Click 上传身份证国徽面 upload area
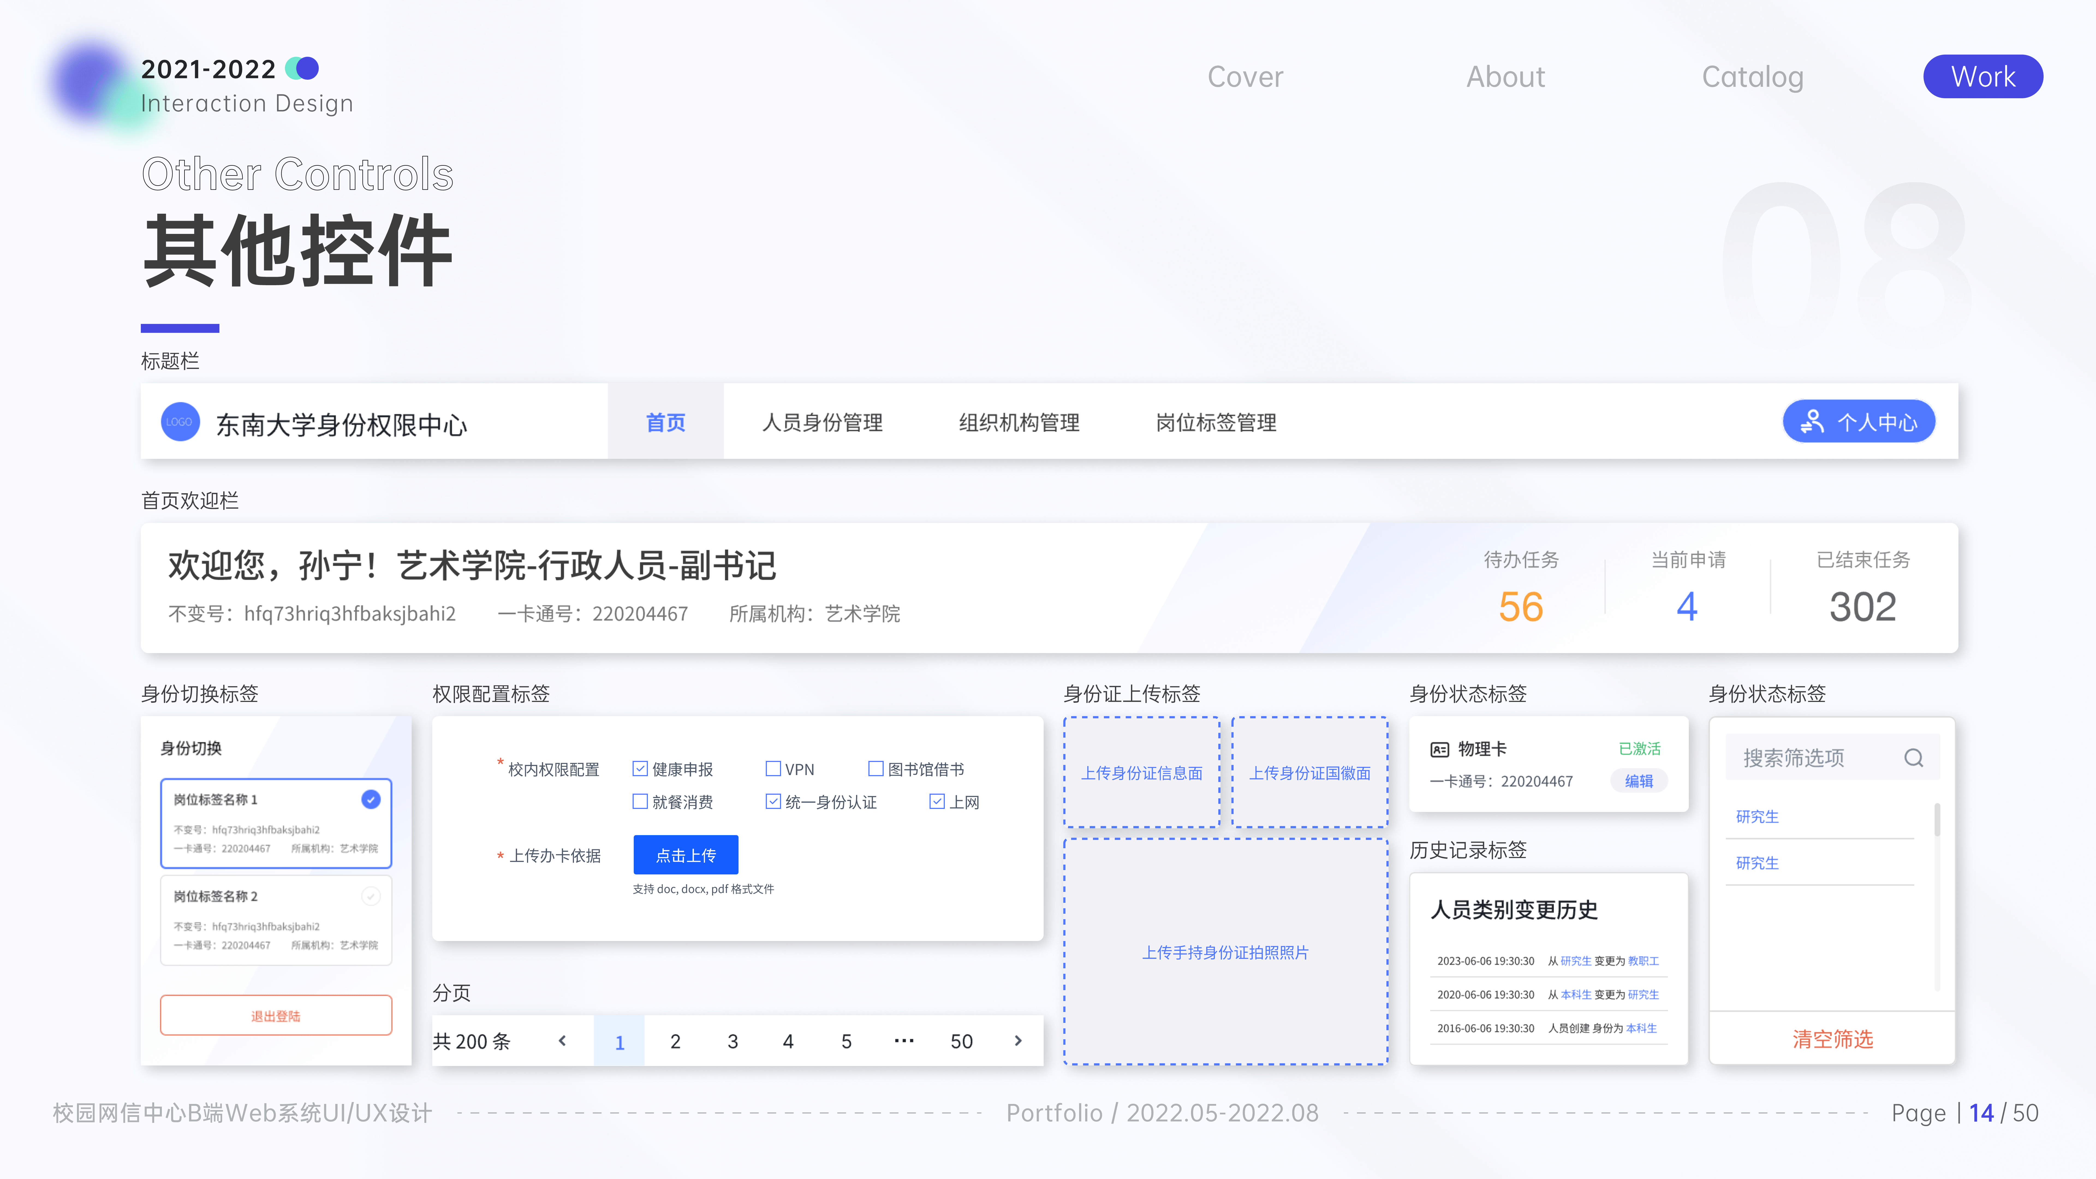The height and width of the screenshot is (1179, 2096). click(1310, 772)
